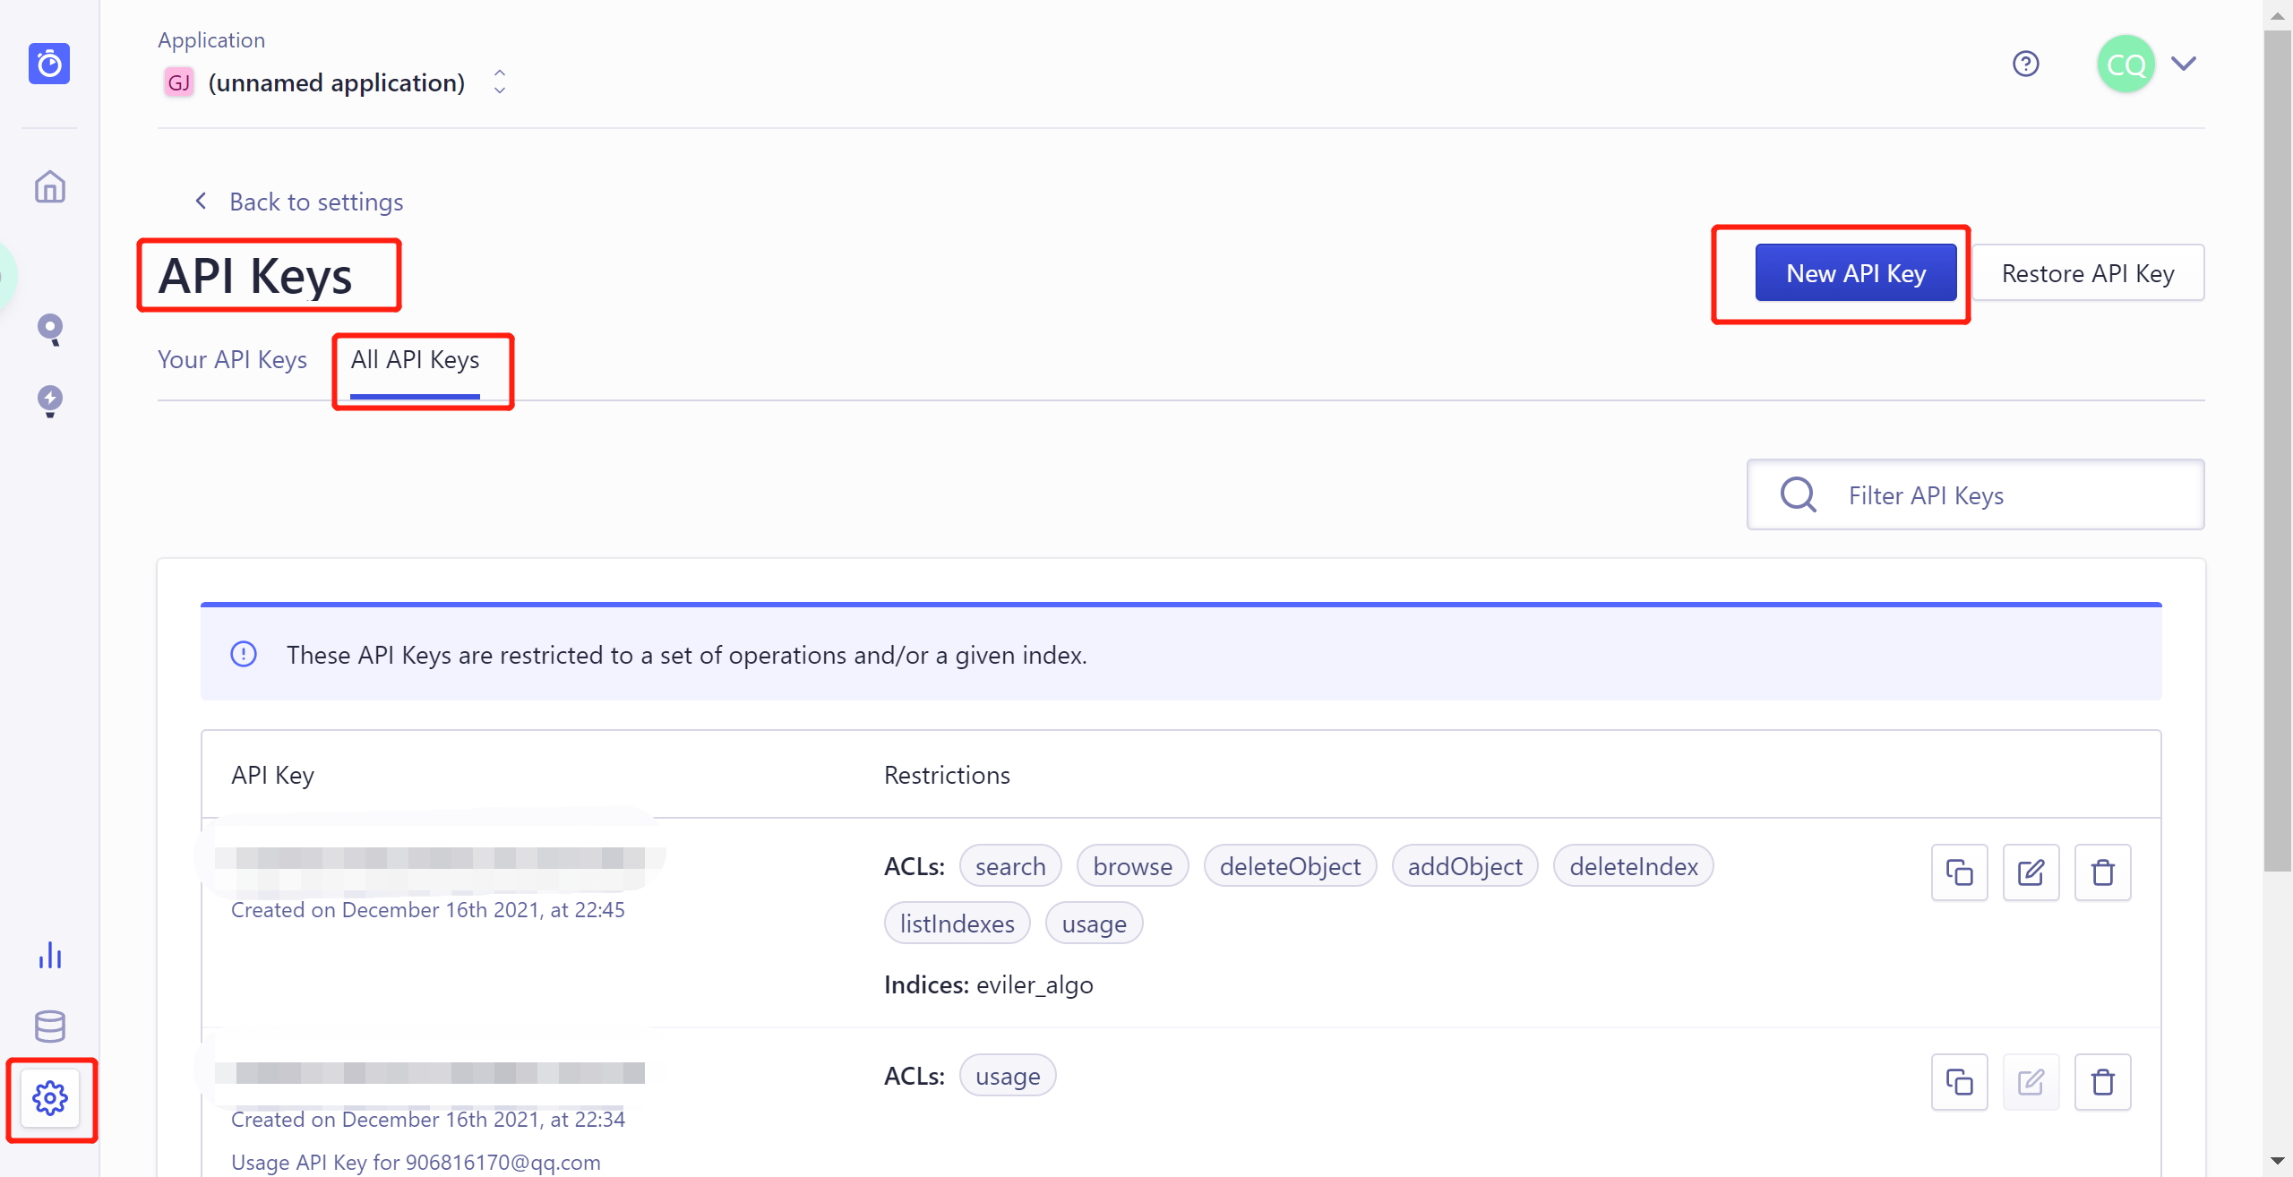Copy the Usage API key

(1959, 1081)
